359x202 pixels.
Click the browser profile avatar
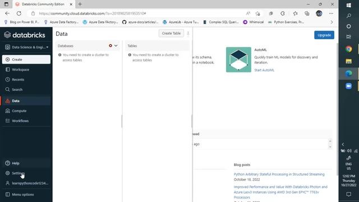tap(319, 13)
